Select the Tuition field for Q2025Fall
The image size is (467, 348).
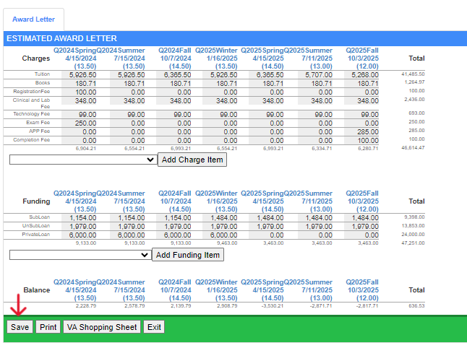click(360, 74)
